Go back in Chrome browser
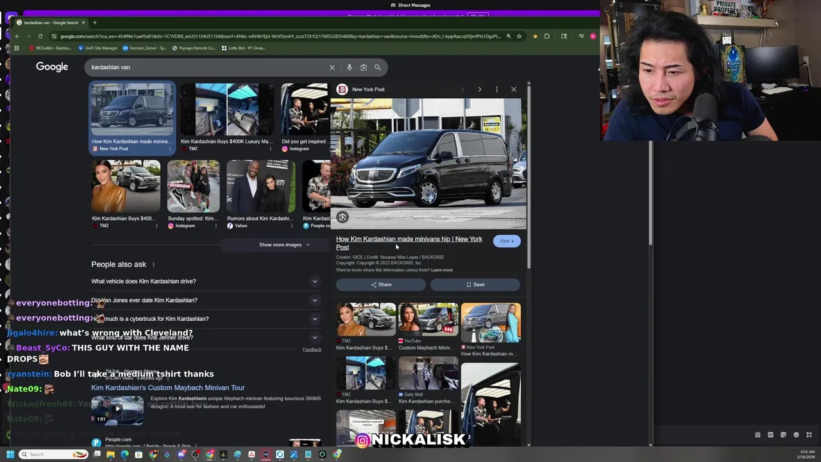Image resolution: width=821 pixels, height=462 pixels. point(17,36)
